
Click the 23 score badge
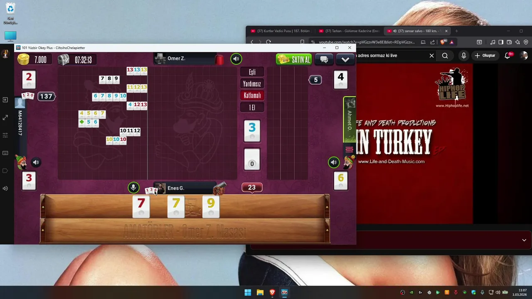(x=252, y=188)
